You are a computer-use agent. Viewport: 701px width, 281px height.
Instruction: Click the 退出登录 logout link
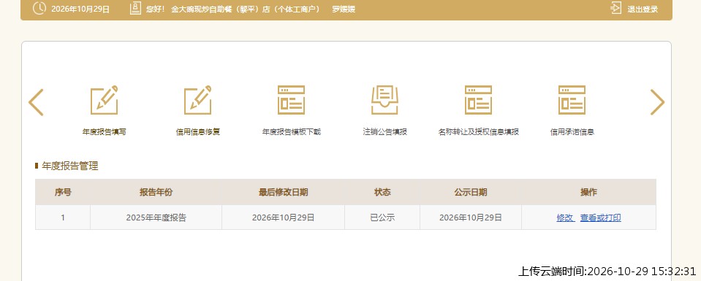pos(643,9)
